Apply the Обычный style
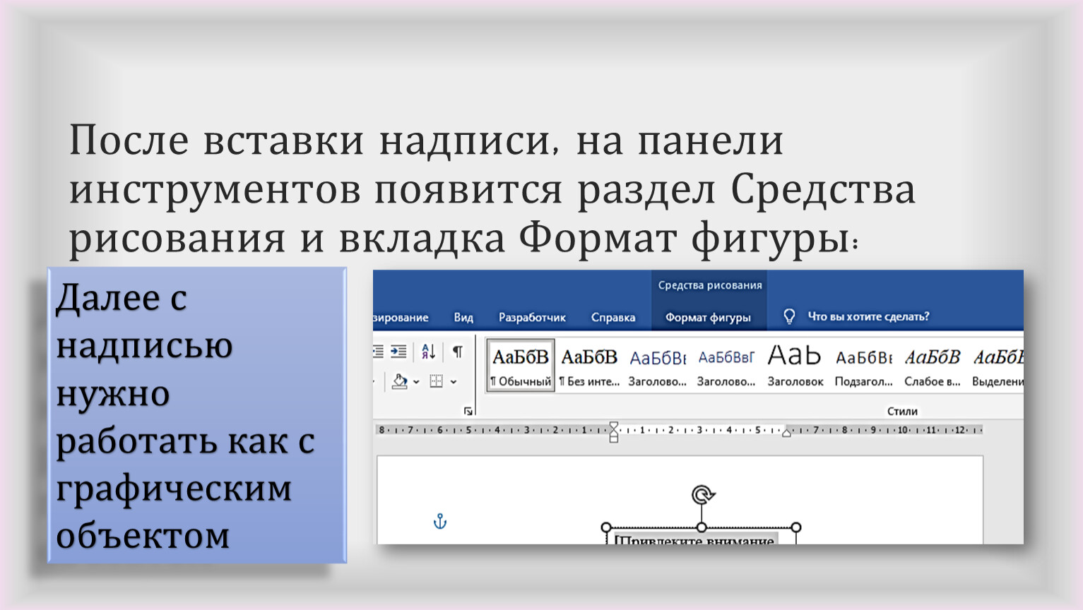This screenshot has width=1083, height=610. tap(521, 366)
